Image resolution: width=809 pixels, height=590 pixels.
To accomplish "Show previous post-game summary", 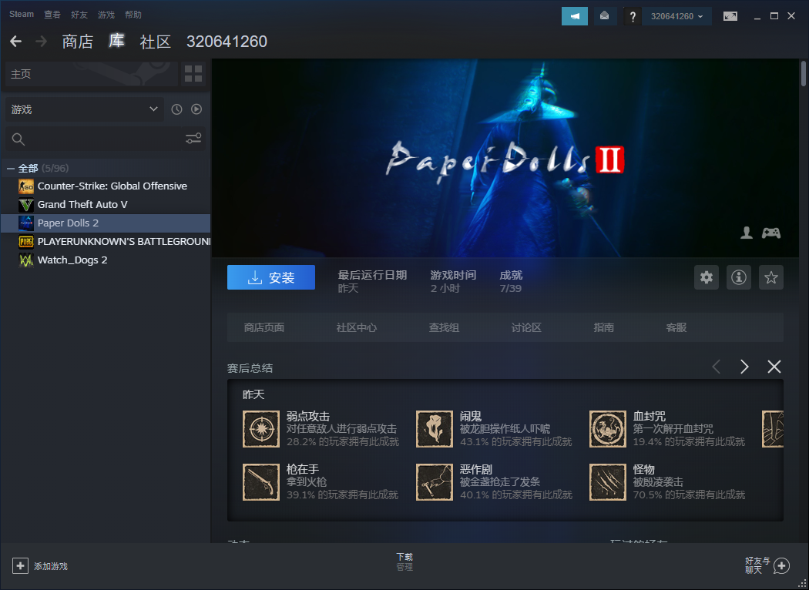I will coord(716,367).
